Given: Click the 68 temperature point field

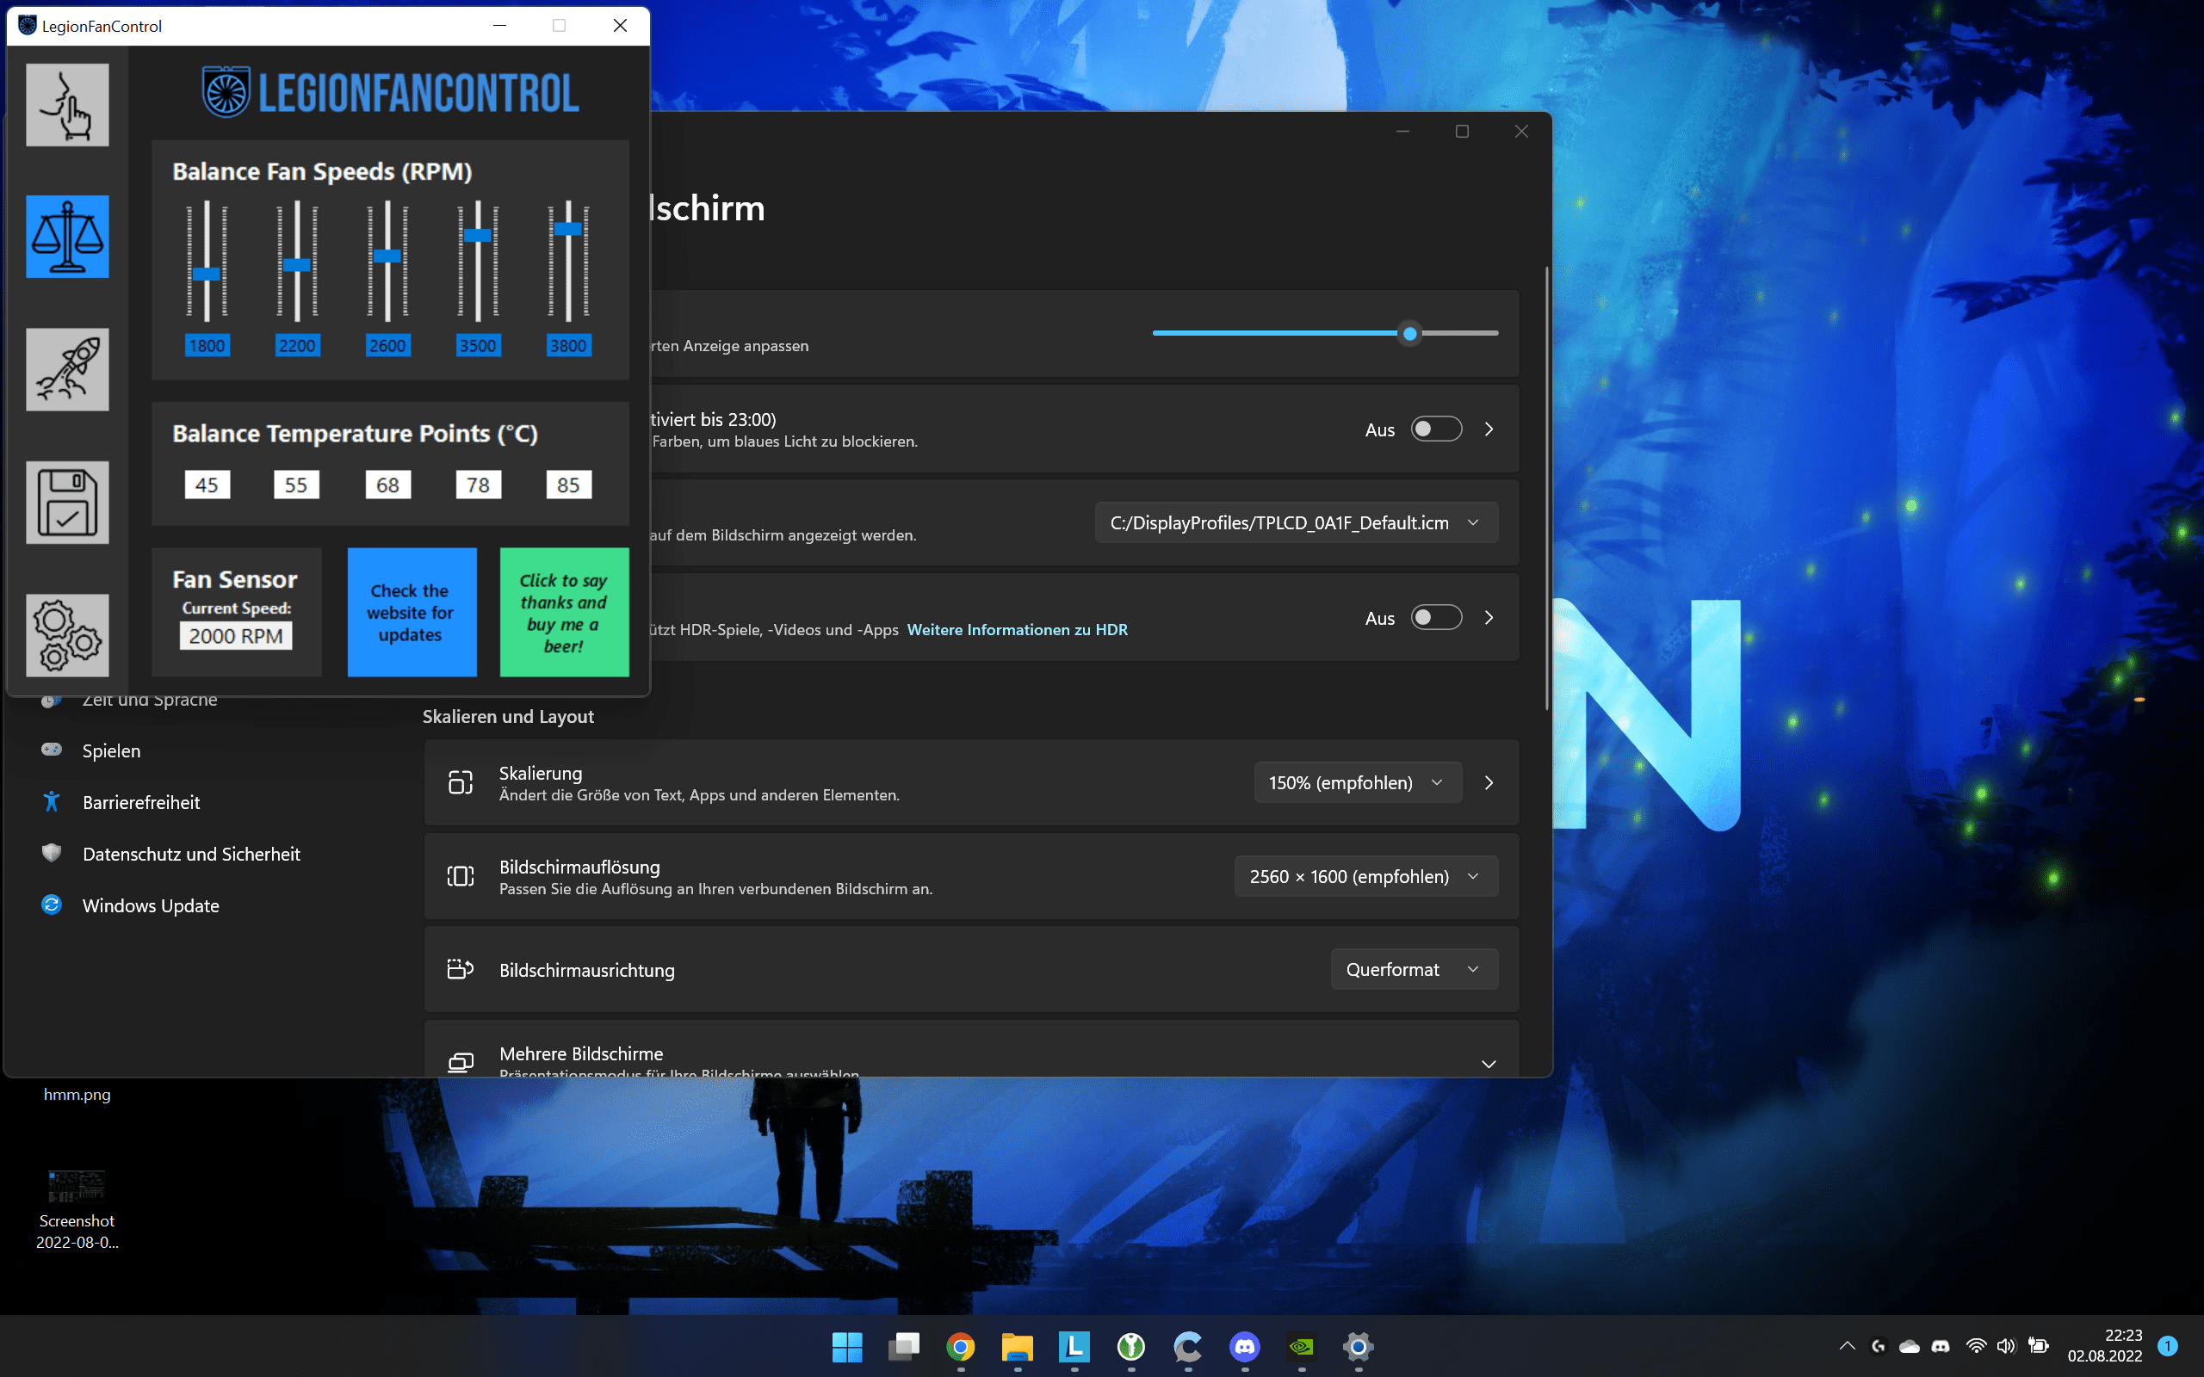Looking at the screenshot, I should coord(387,485).
